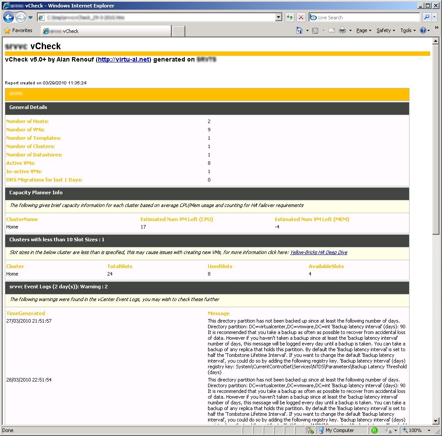This screenshot has height=436, width=442.
Task: Click the Internet Explorer window title icon
Action: [6, 5]
